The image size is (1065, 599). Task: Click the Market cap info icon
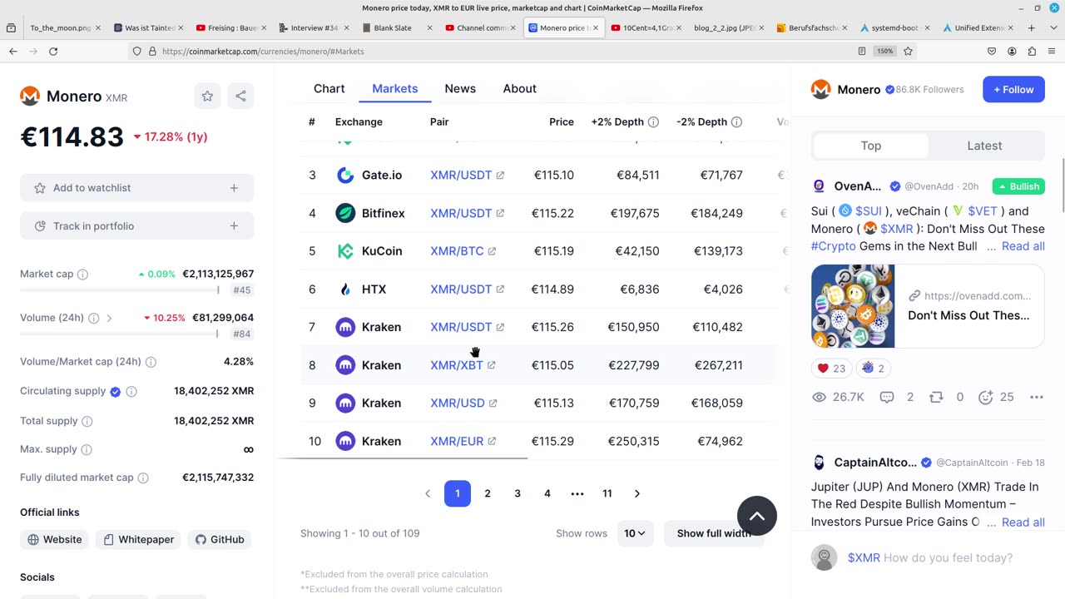(x=82, y=274)
